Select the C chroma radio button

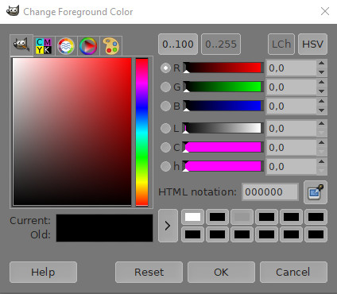click(165, 148)
